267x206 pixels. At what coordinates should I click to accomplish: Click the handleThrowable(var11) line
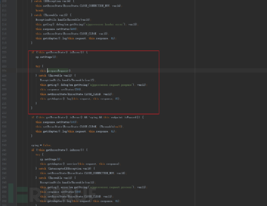[x=68, y=183]
